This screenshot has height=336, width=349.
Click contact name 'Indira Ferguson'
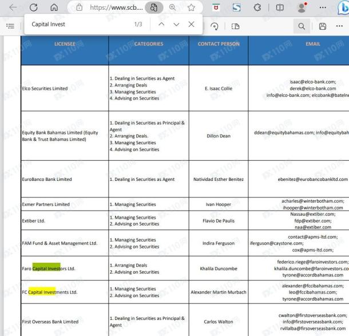click(x=219, y=243)
